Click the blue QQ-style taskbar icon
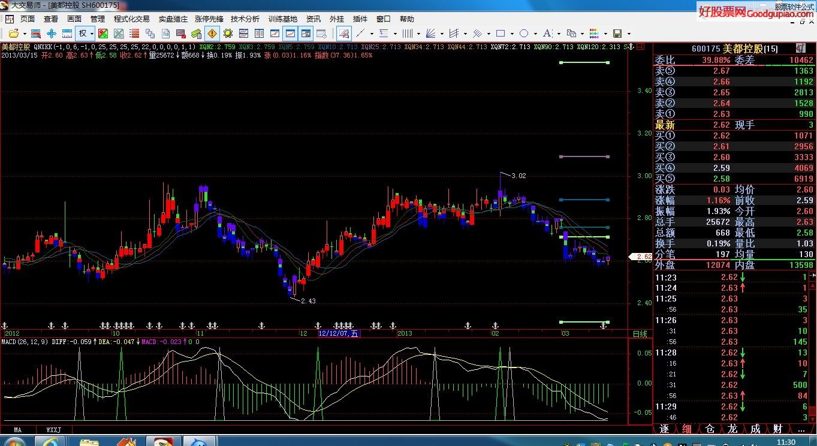This screenshot has width=817, height=446. [x=200, y=442]
